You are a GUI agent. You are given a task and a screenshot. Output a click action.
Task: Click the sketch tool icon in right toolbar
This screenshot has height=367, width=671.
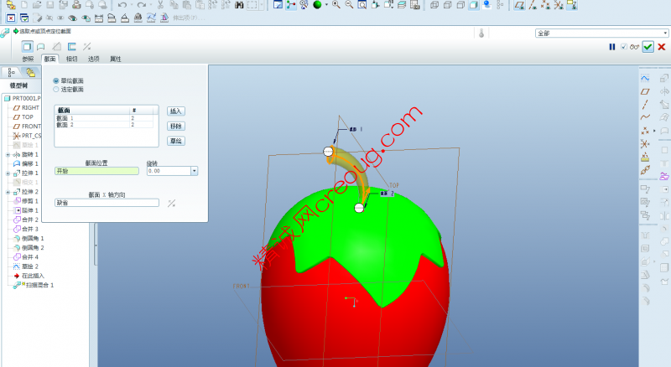[645, 78]
